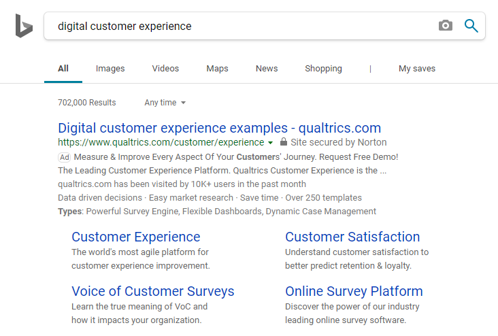Open My saves

(x=416, y=69)
